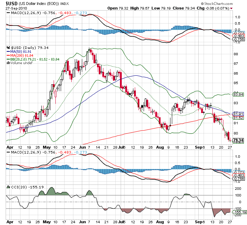Click the 81.52 middle band price tag
247x225 pixels.
click(239, 118)
